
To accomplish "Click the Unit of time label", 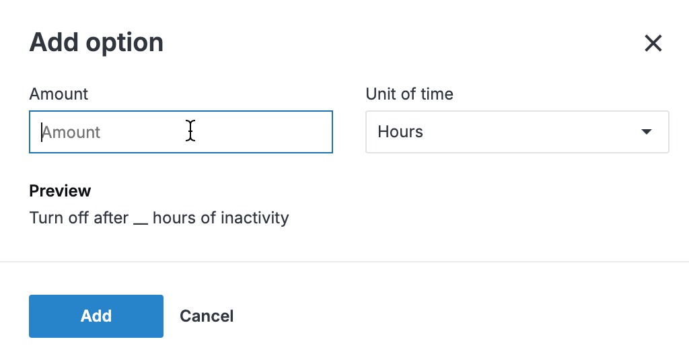I will point(409,94).
